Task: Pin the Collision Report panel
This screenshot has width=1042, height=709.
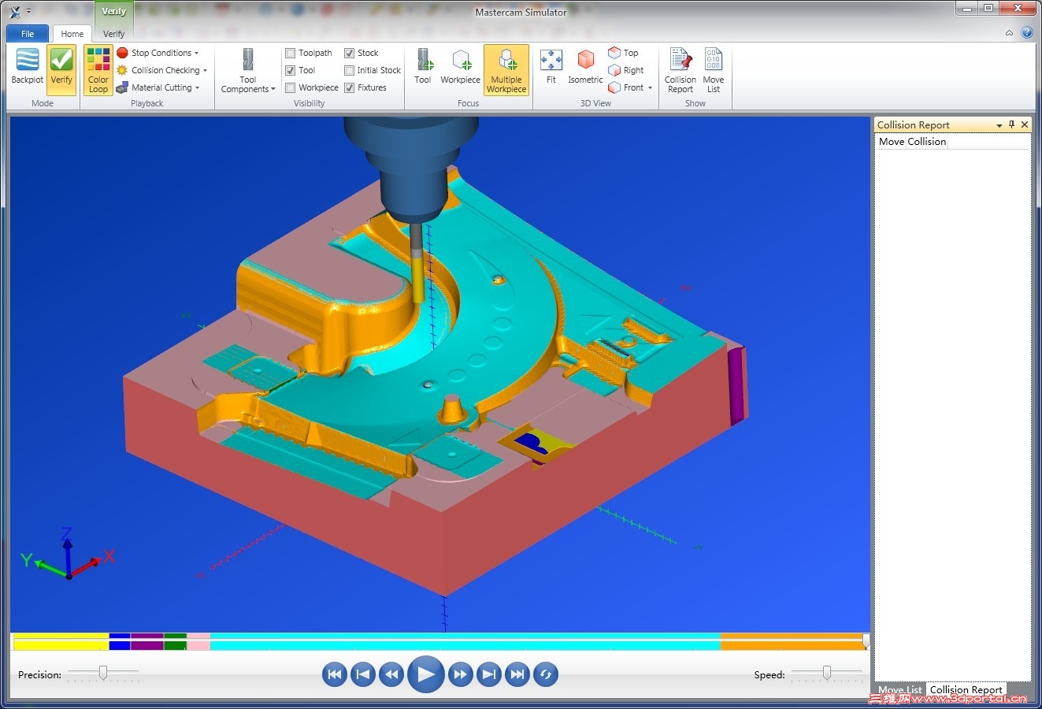Action: click(1012, 124)
